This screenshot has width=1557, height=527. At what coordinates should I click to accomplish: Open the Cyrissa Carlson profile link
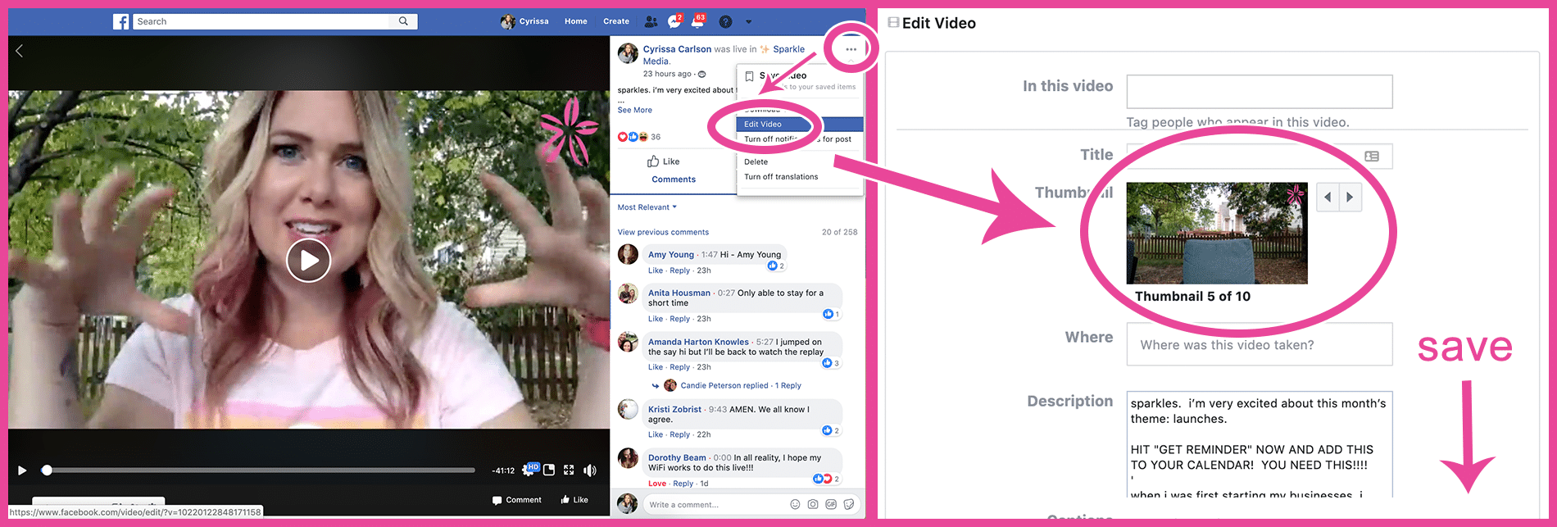coord(677,49)
